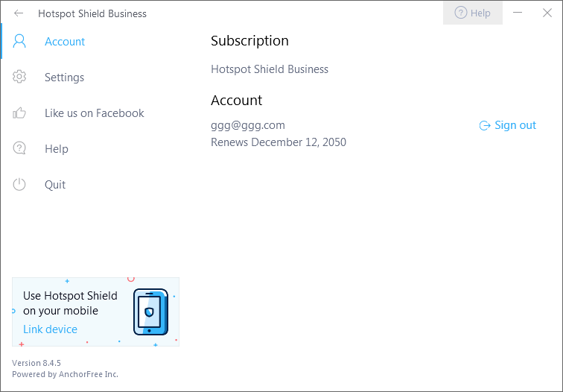Click the question-mark icon in the title bar
Viewport: 563px width, 392px height.
pyautogui.click(x=460, y=13)
